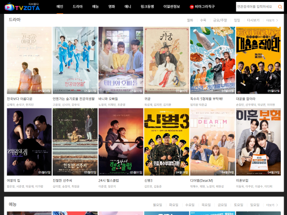287x215 pixels.
Task: Filter dramas by 금요/주말
Action: click(220, 20)
